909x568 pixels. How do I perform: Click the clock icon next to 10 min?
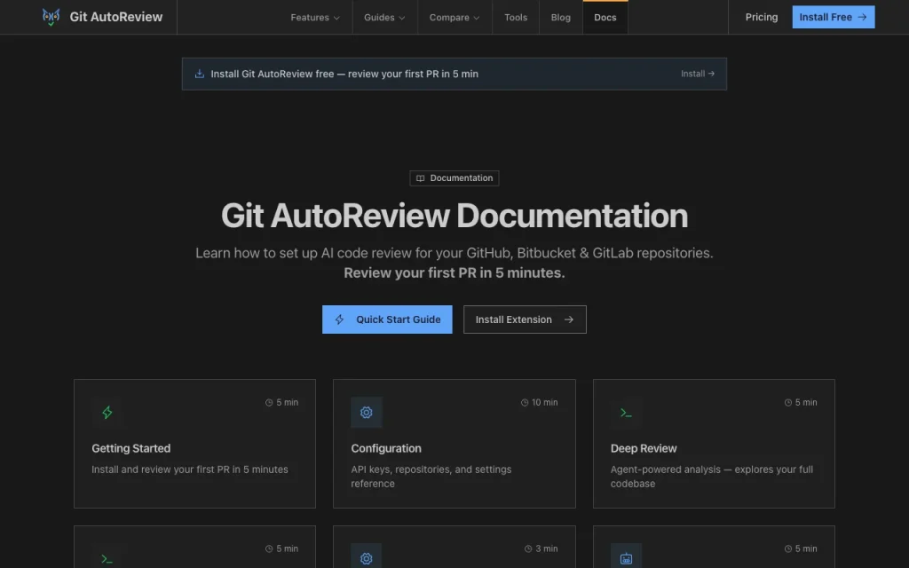point(525,402)
